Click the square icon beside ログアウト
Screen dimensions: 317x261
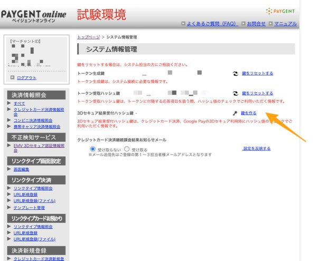pyautogui.click(x=13, y=78)
